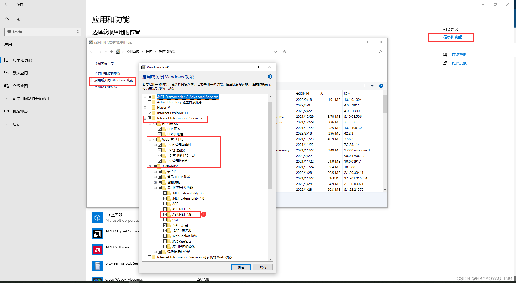The image size is (516, 283).
Task: Click the Settings back arrow icon
Action: point(6,4)
